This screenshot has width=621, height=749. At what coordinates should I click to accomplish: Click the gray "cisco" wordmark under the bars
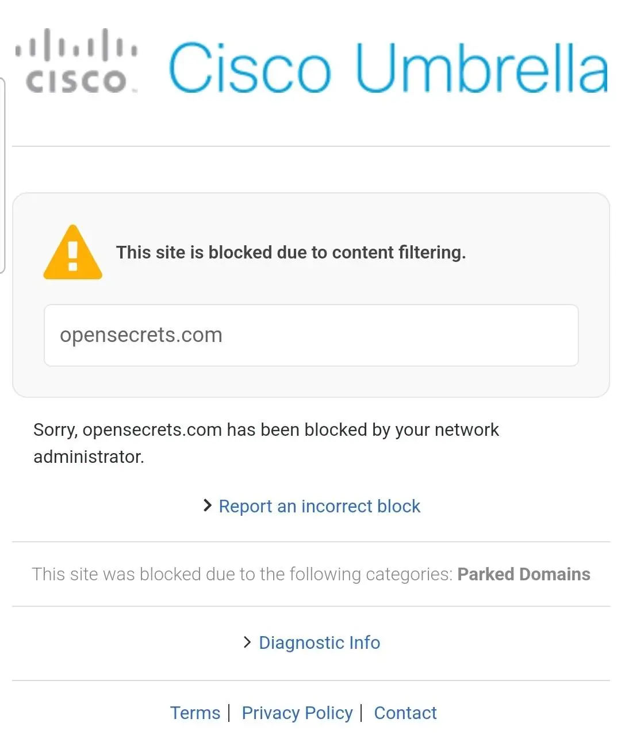76,81
